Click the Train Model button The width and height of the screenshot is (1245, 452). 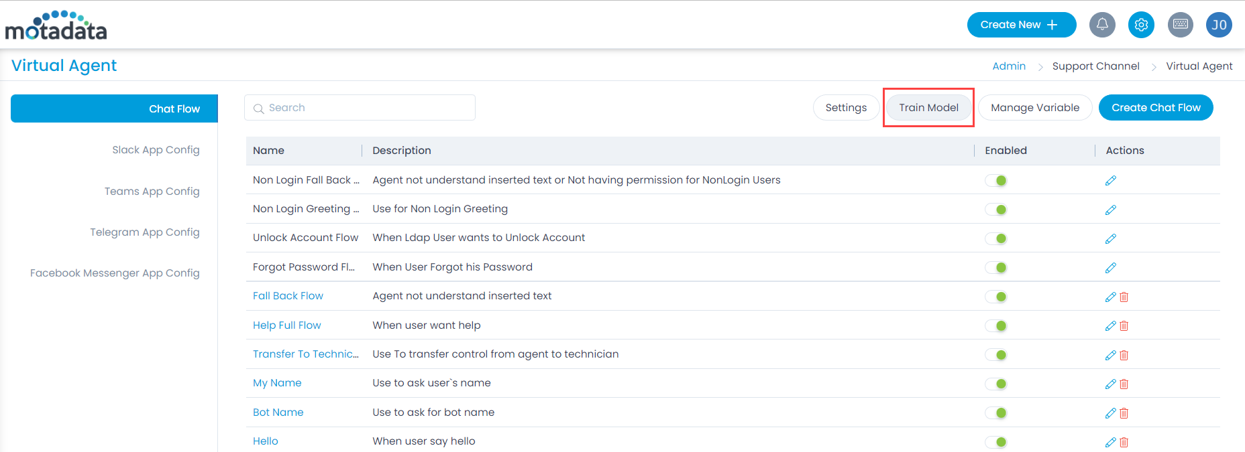928,108
